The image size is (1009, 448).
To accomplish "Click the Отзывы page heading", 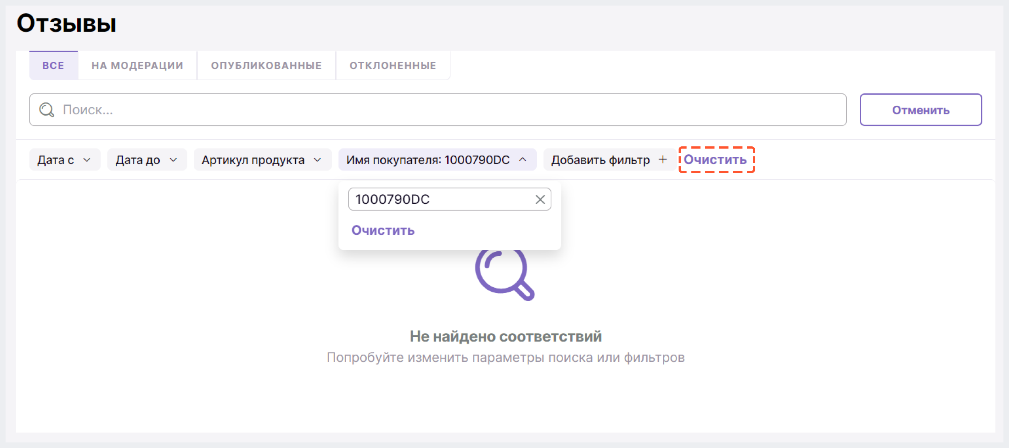I will point(67,24).
